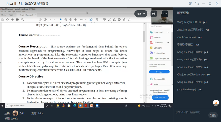Viewport: 221px width, 122px height.
Task: Open the 135% zoom level dropdown
Action: tap(83, 20)
